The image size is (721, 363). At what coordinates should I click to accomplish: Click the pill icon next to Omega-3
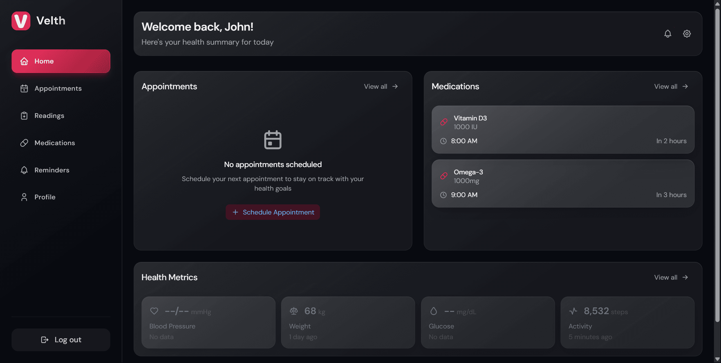444,176
